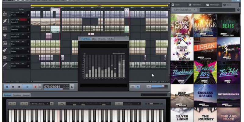This screenshot has height=122, width=244.
Task: Click the Strings track violin icon
Action: click(x=5, y=50)
